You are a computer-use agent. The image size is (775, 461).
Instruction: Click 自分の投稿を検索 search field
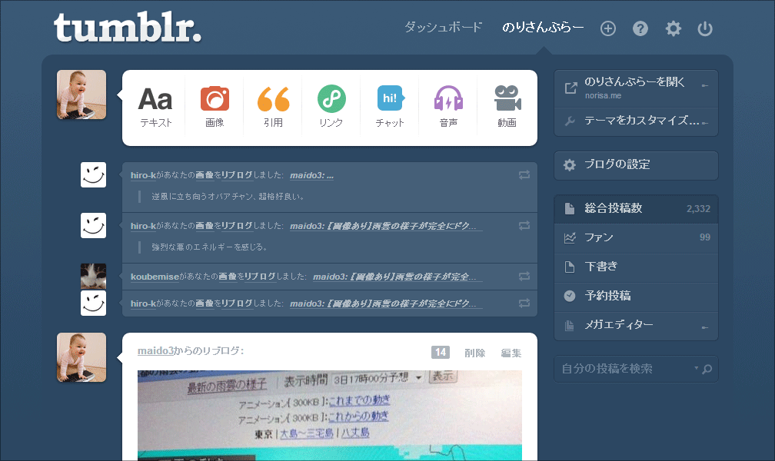636,369
